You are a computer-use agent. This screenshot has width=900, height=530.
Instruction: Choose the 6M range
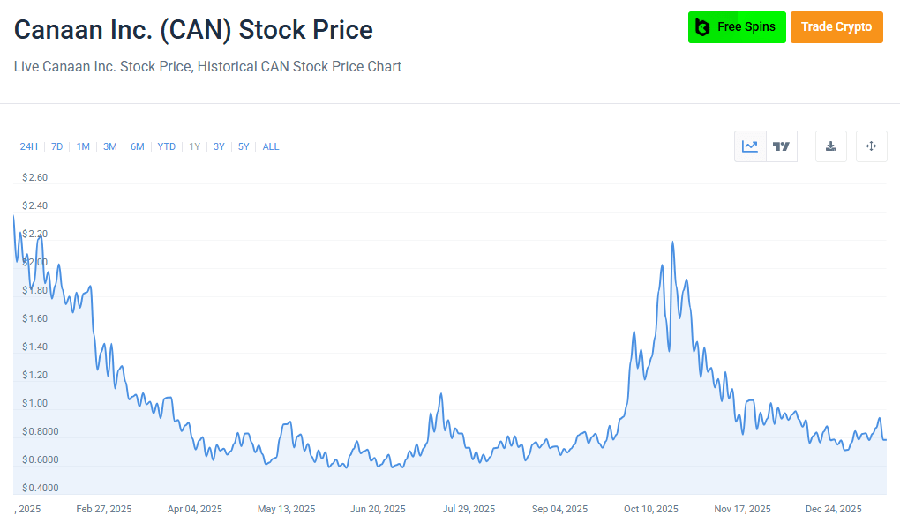click(137, 146)
